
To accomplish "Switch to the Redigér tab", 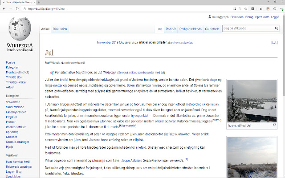I will pos(171,29).
